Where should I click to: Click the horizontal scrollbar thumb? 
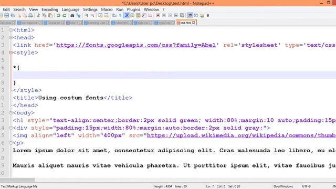[17, 180]
